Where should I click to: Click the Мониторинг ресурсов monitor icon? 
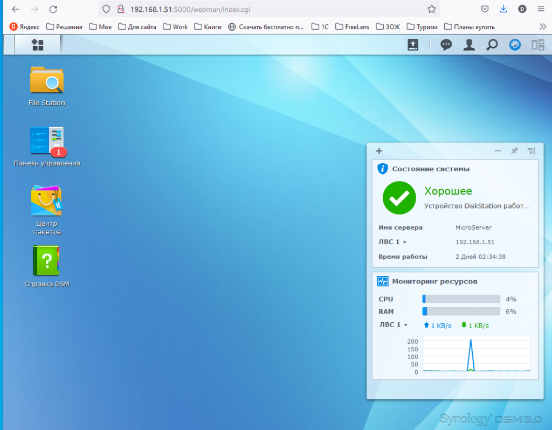click(383, 281)
